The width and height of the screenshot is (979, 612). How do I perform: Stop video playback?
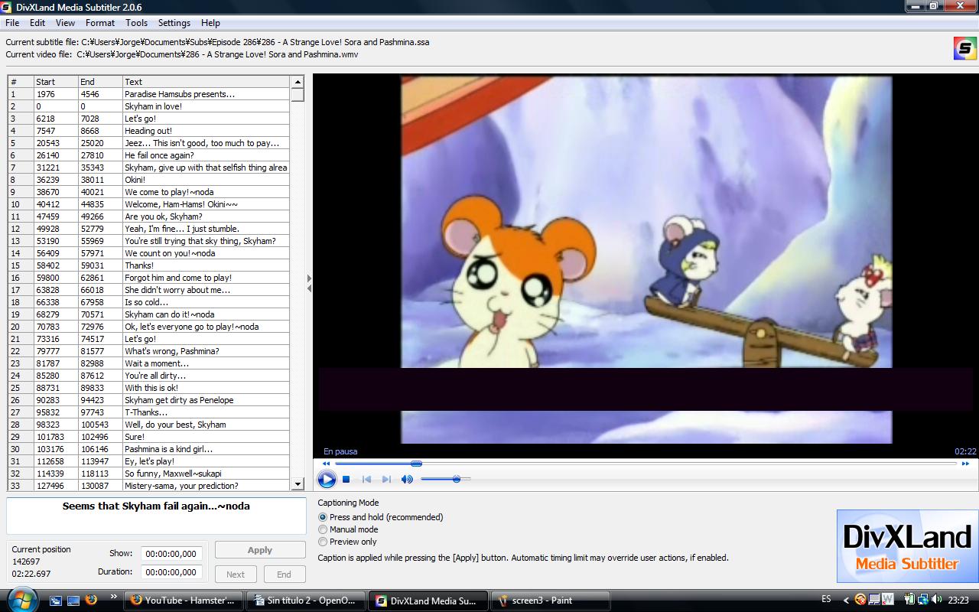[x=346, y=479]
